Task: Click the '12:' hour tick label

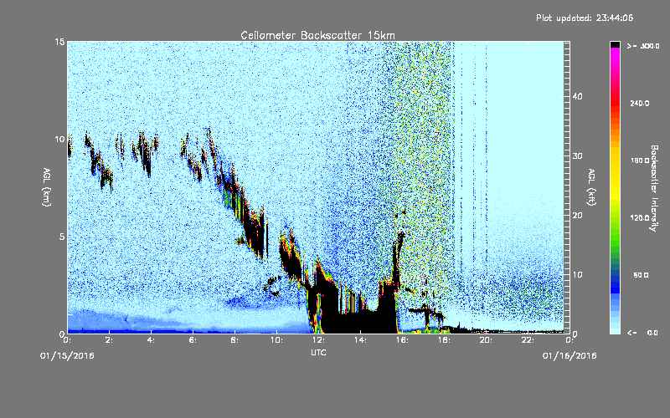Action: tap(319, 340)
